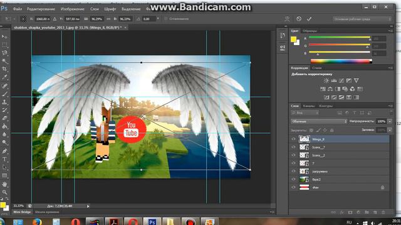401x225 pixels.
Task: Hide the layer named 7
Action: coord(293,163)
